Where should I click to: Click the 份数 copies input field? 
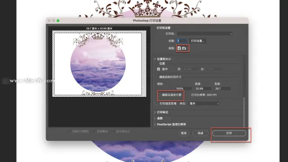[182, 41]
